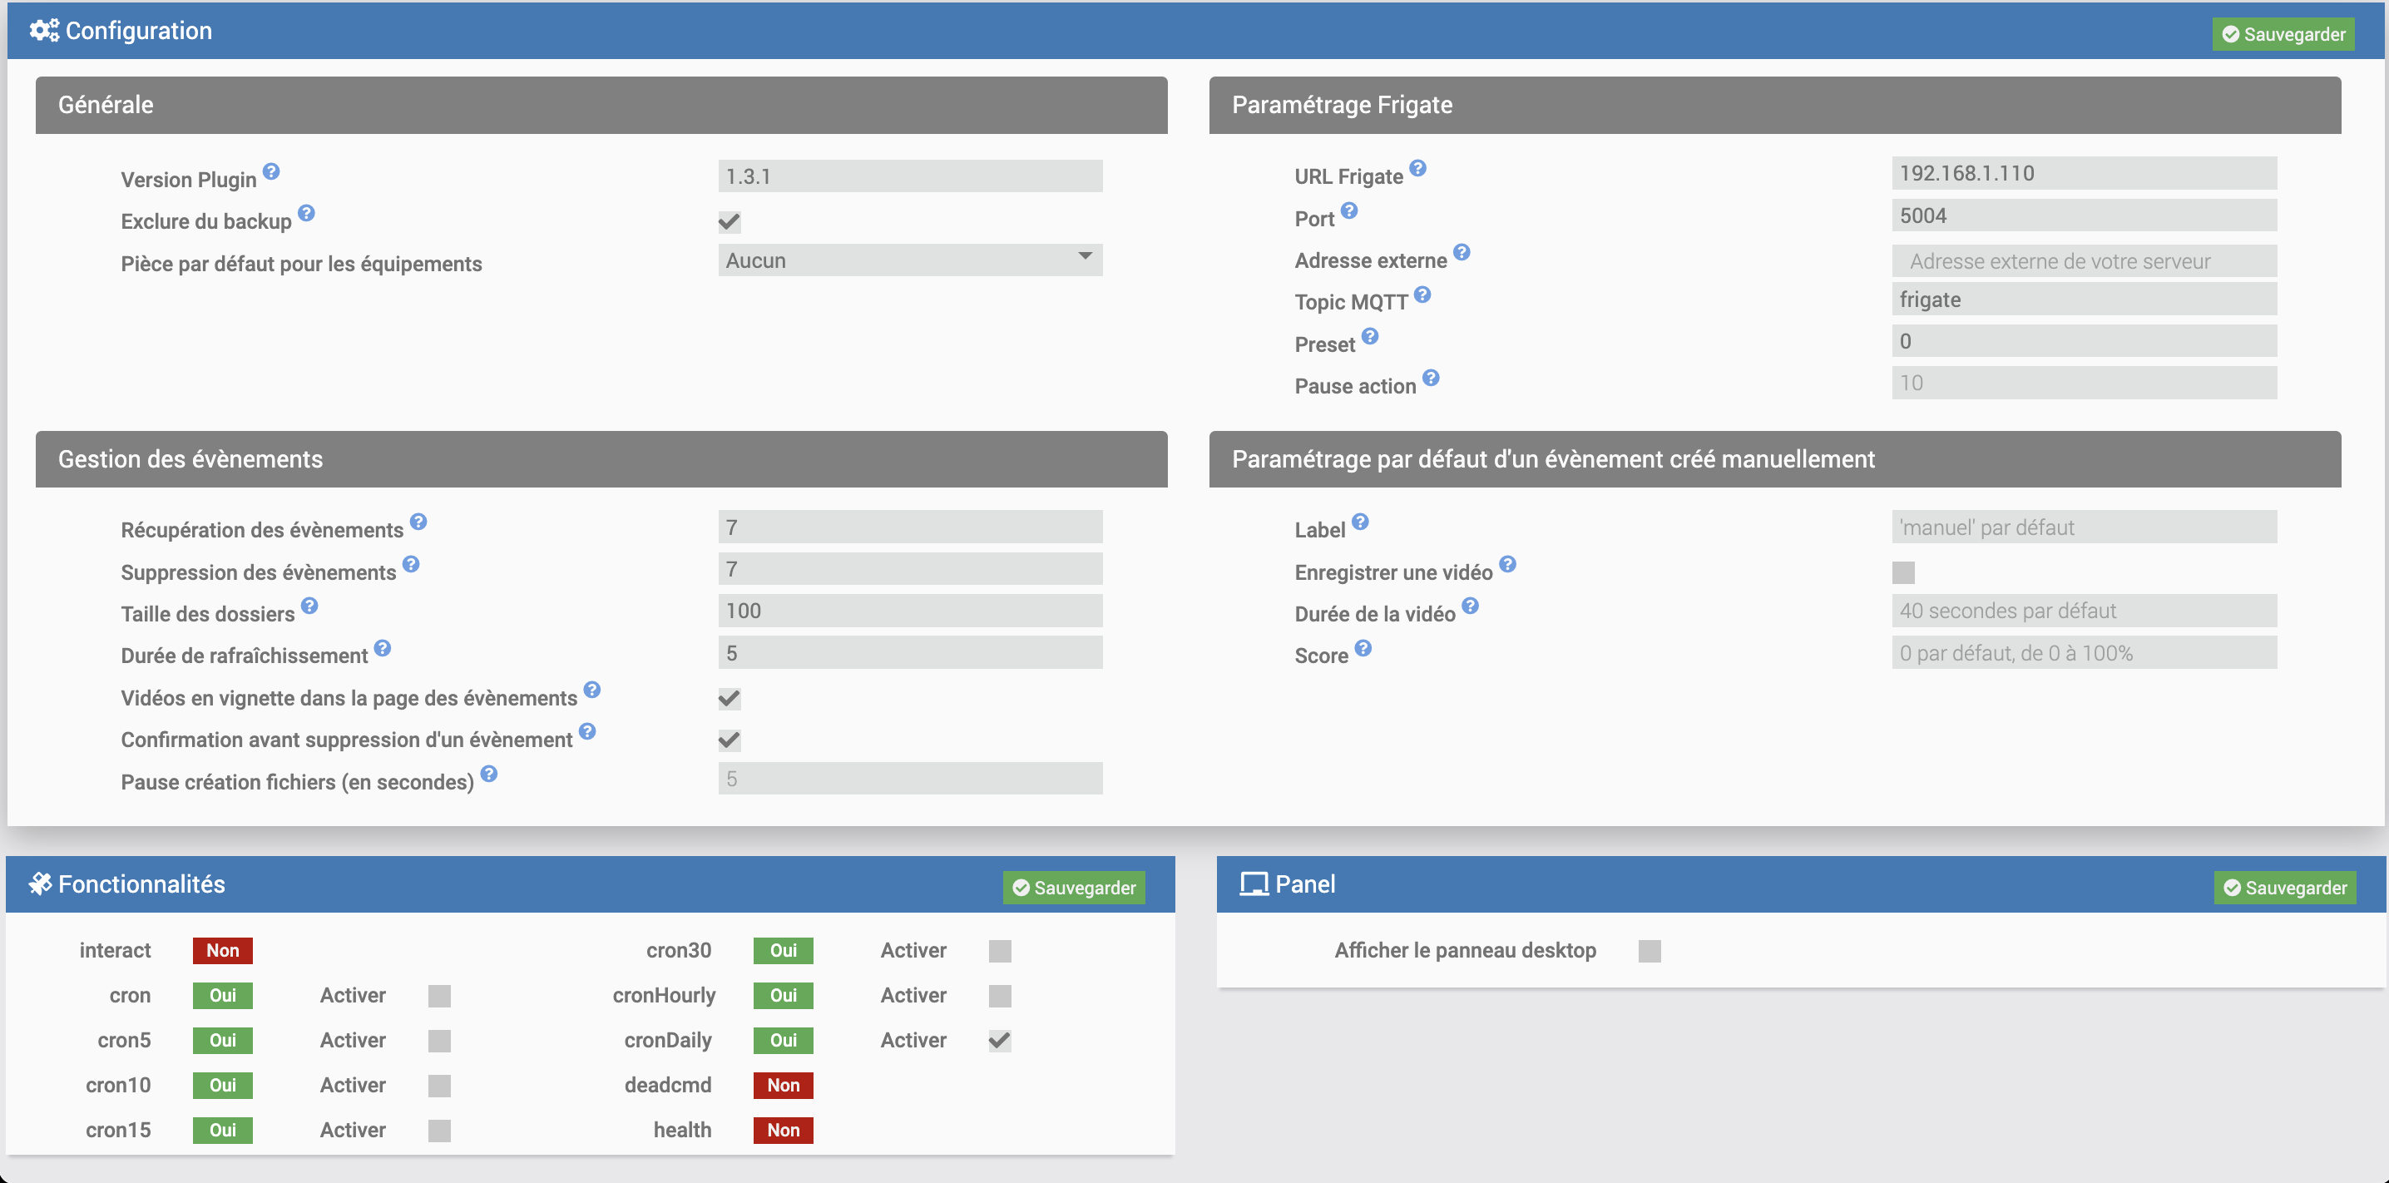Open help tooltip for Topic MQTT
Screen dimensions: 2389x1183
1422,295
